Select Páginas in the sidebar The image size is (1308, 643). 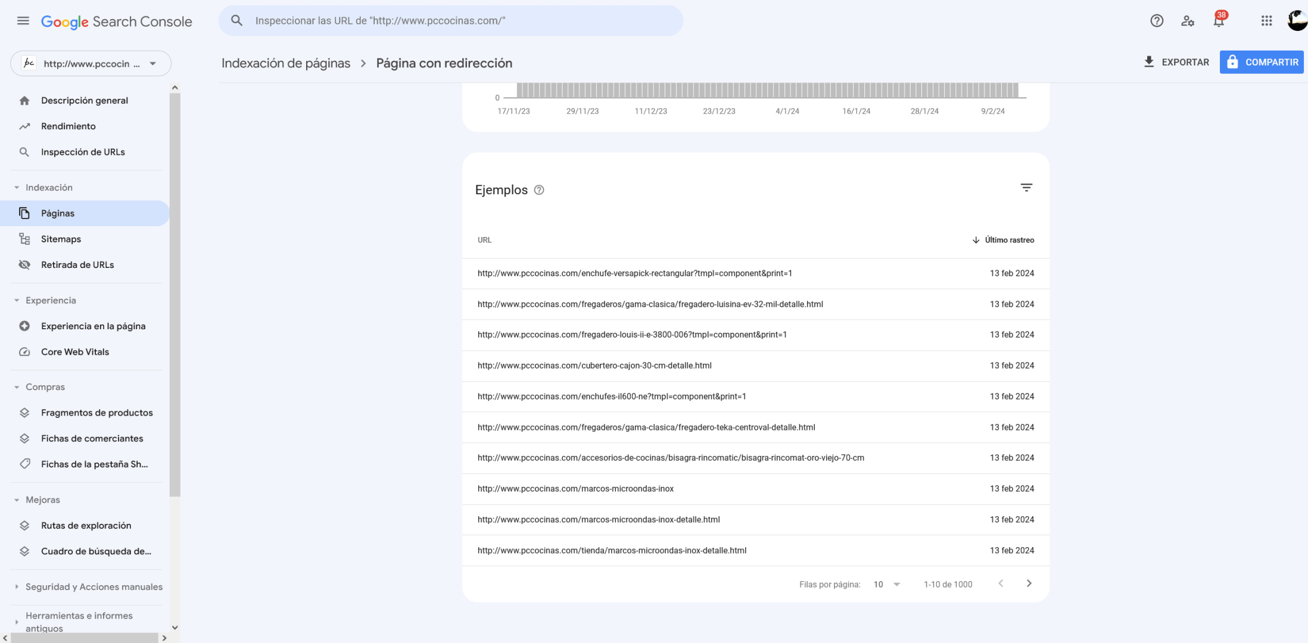point(85,213)
